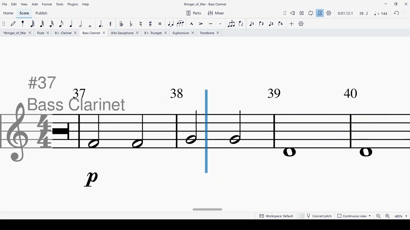Apply double flat accidental
The image size is (410, 230).
click(x=121, y=24)
